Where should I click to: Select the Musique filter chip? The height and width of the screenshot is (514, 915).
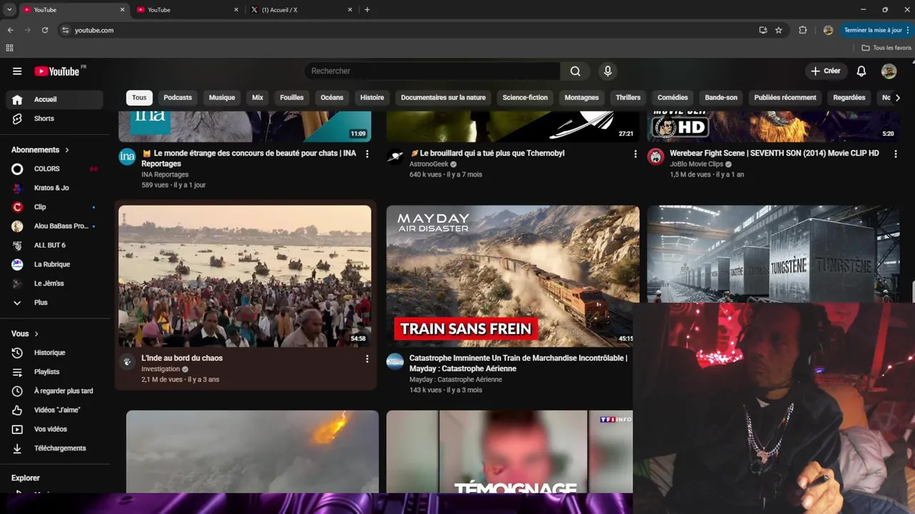click(x=222, y=98)
